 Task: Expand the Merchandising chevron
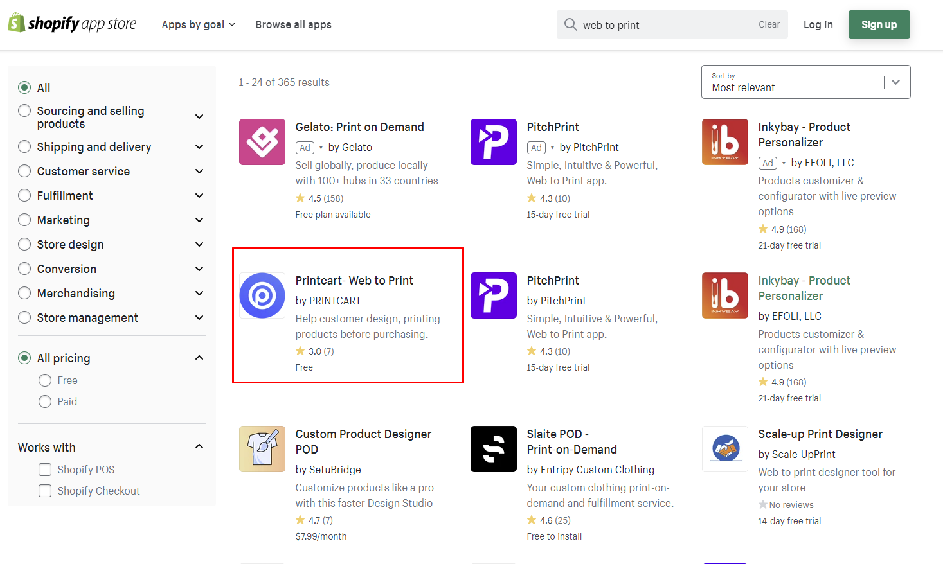point(199,293)
